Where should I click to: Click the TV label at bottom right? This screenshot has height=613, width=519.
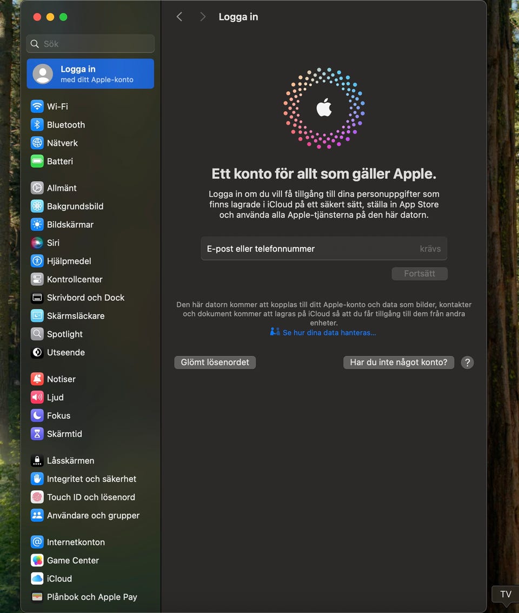[x=505, y=594]
